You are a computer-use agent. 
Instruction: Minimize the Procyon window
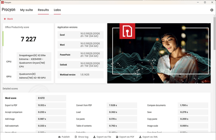[x=198, y=2]
